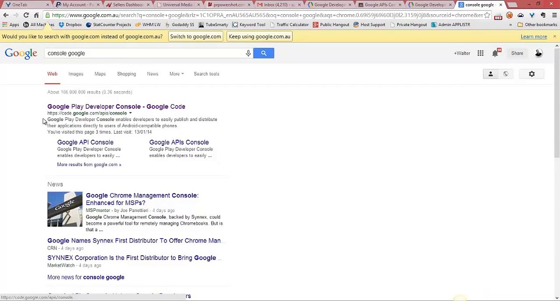Open Other bookmarks folder

click(x=537, y=25)
